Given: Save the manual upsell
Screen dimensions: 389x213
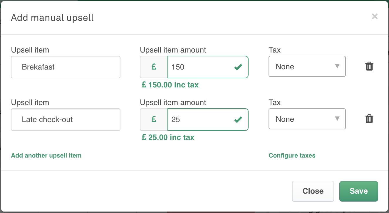Looking at the screenshot, I should click(358, 191).
